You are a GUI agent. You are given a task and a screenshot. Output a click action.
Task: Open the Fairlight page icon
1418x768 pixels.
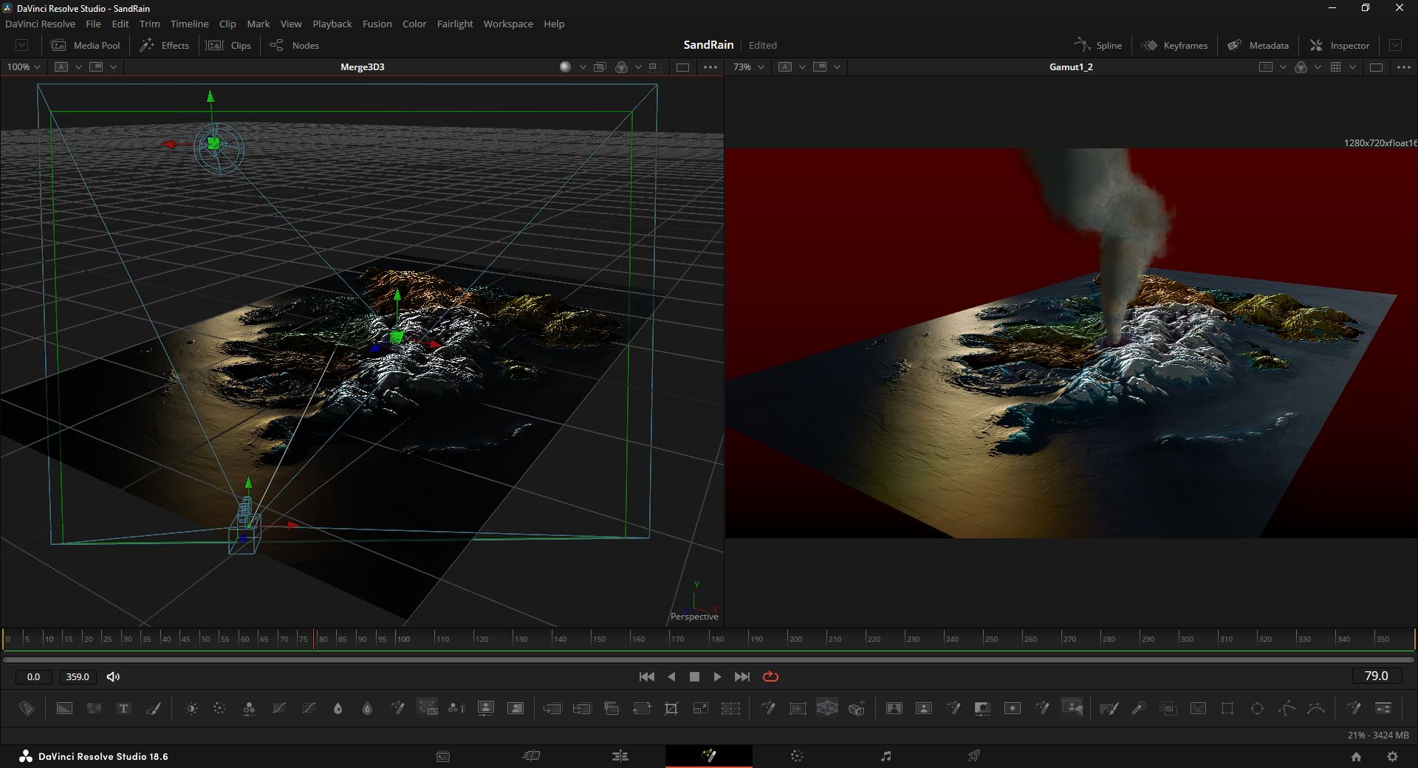pyautogui.click(x=886, y=755)
